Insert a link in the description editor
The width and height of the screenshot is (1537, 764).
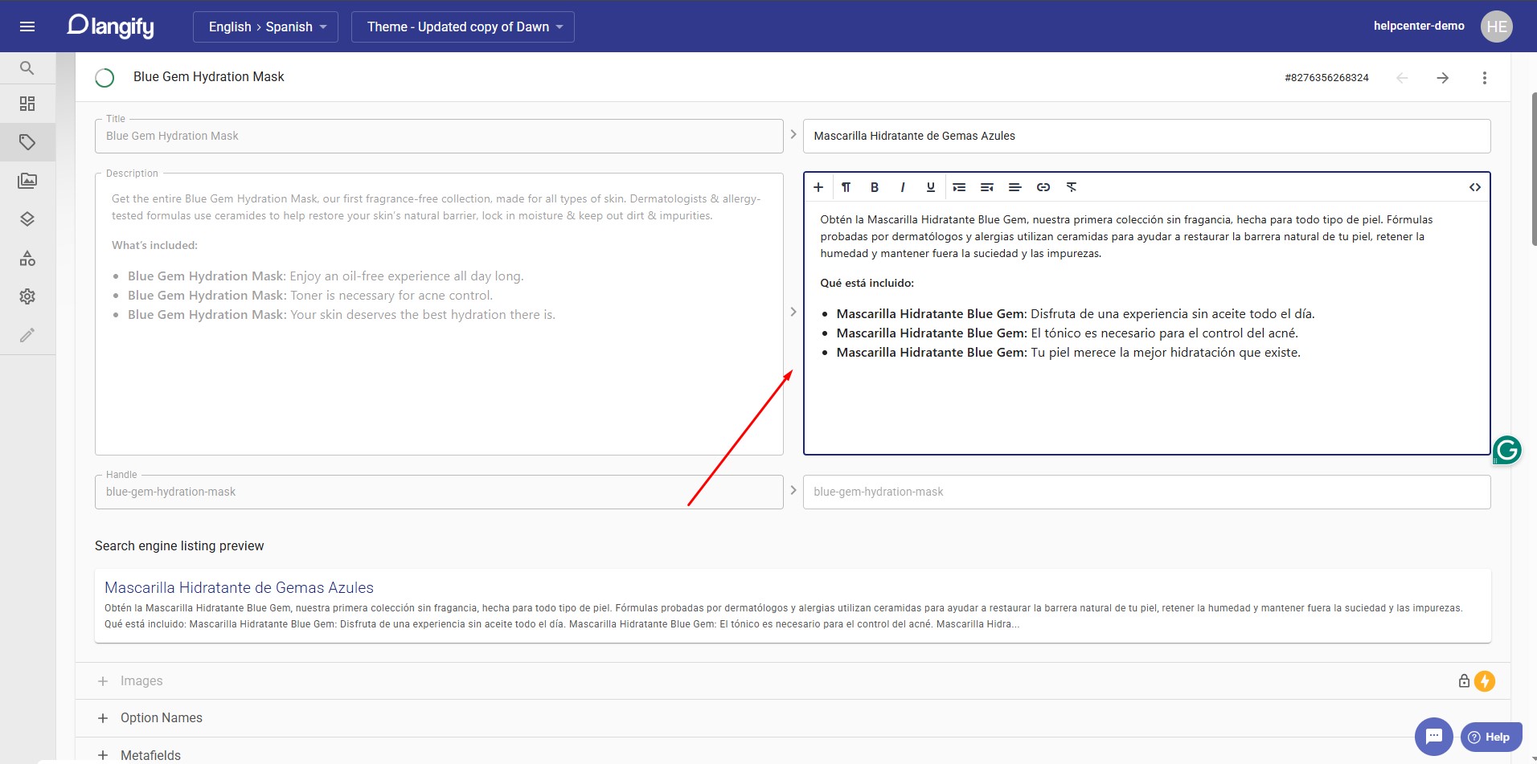coord(1043,186)
